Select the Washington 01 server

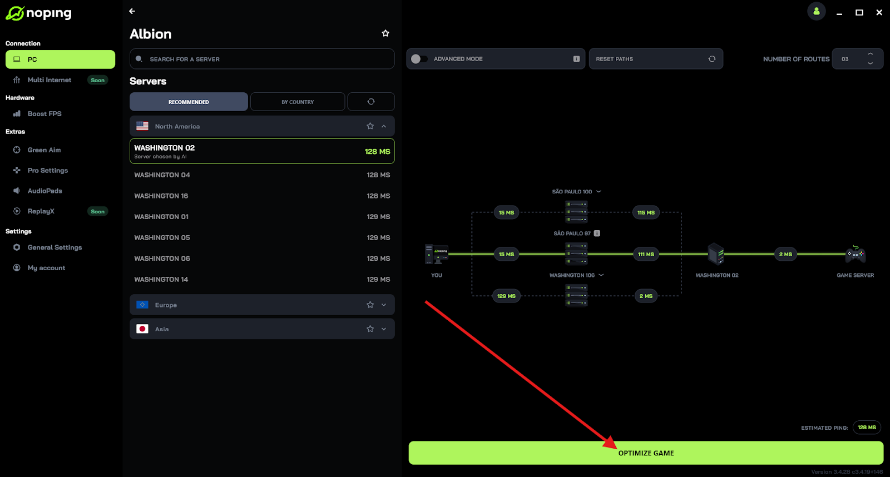click(x=262, y=217)
